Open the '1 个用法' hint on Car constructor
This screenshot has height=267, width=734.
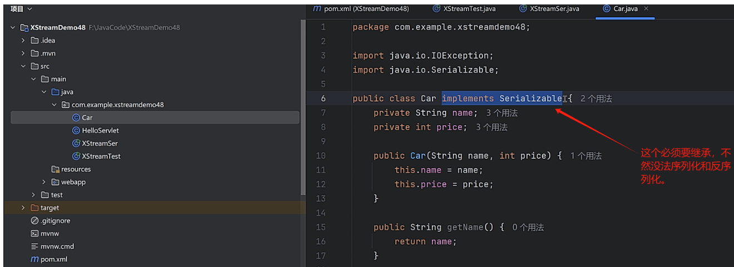pos(586,156)
